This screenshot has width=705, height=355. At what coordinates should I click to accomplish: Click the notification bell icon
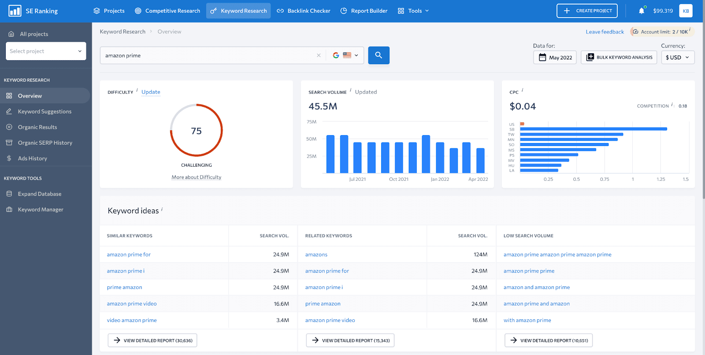tap(642, 11)
